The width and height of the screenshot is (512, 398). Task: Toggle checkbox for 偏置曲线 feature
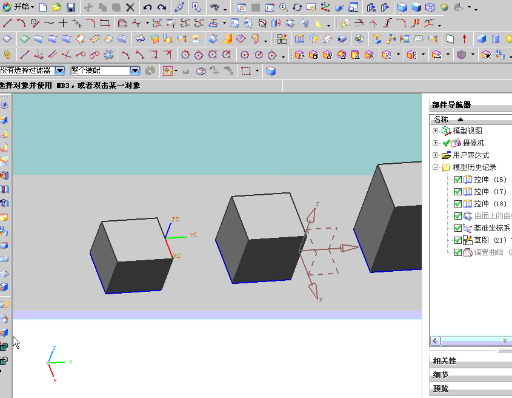tap(458, 252)
